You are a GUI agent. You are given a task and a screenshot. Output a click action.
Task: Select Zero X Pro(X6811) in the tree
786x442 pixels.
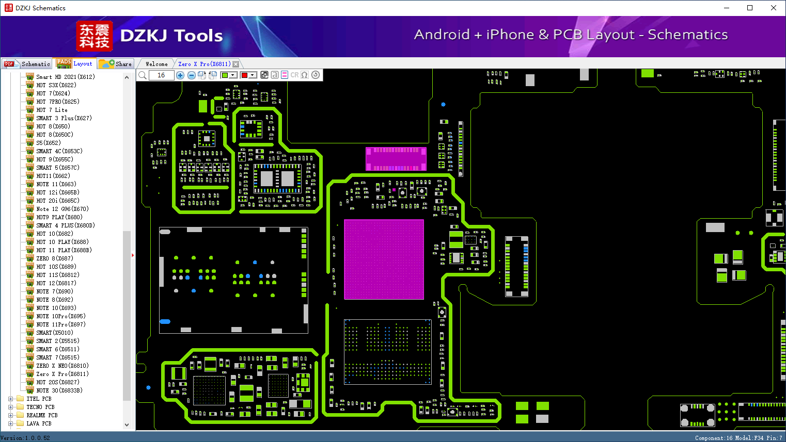coord(62,374)
